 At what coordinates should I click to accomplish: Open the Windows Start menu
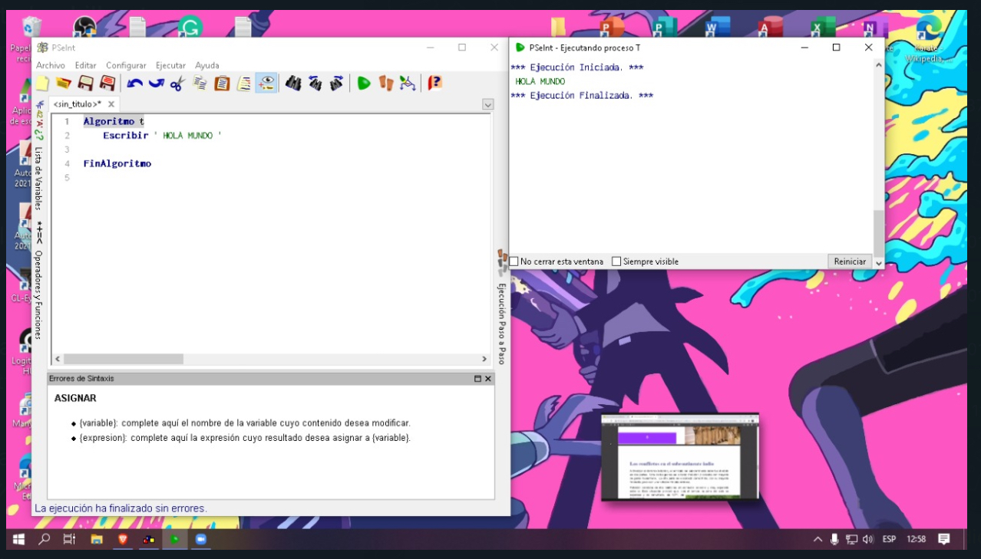18,539
